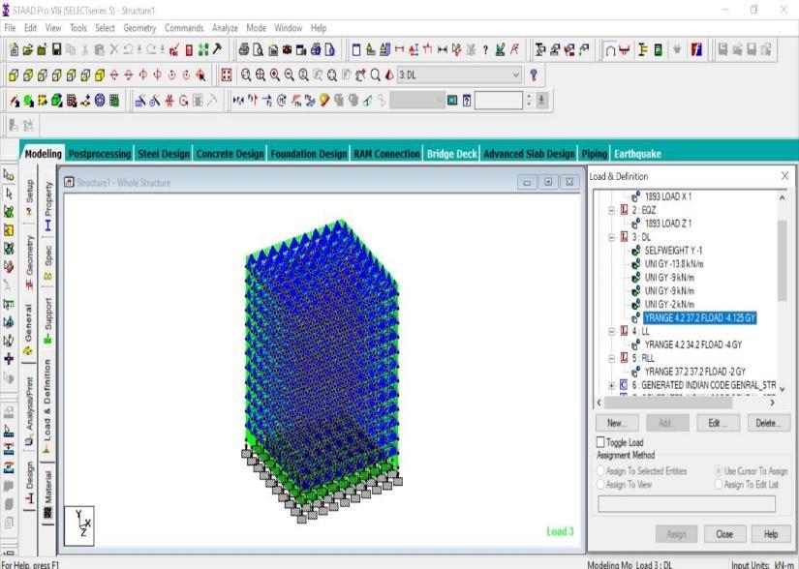Click the vertical scrollbar of load tree
Image resolution: width=799 pixels, height=569 pixels.
coord(783,260)
